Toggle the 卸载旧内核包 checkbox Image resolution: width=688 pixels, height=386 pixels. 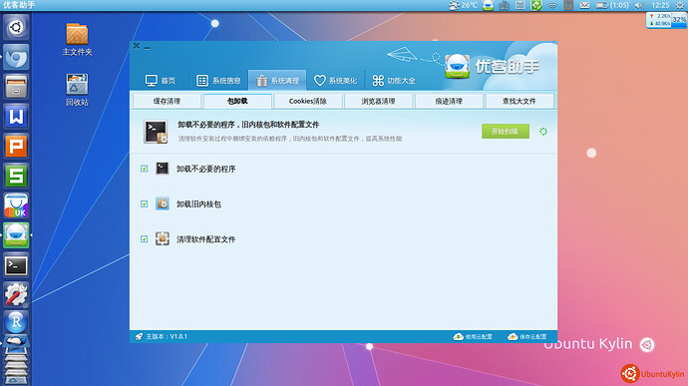pyautogui.click(x=144, y=203)
